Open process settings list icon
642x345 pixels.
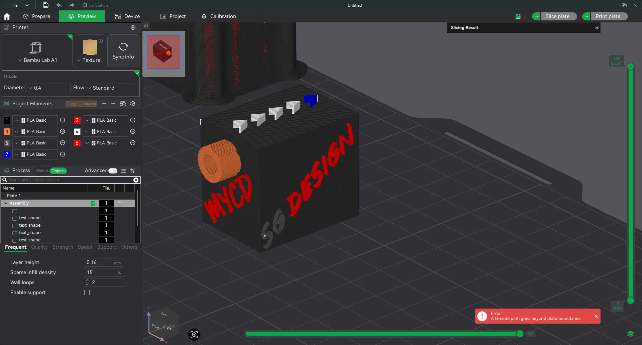pyautogui.click(x=123, y=171)
